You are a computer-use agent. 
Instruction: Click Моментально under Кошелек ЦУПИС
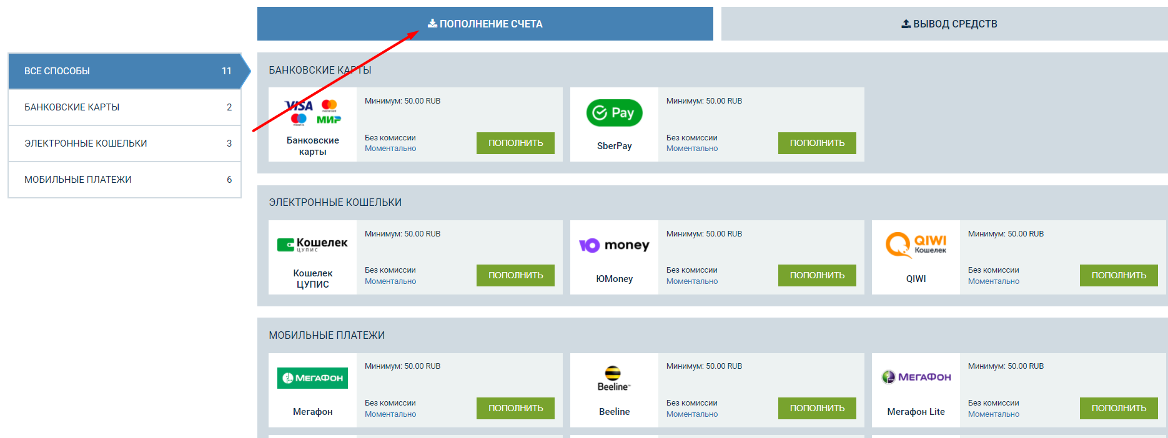[x=390, y=281]
